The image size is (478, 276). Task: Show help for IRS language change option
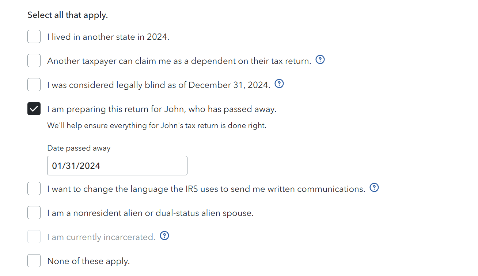tap(374, 188)
